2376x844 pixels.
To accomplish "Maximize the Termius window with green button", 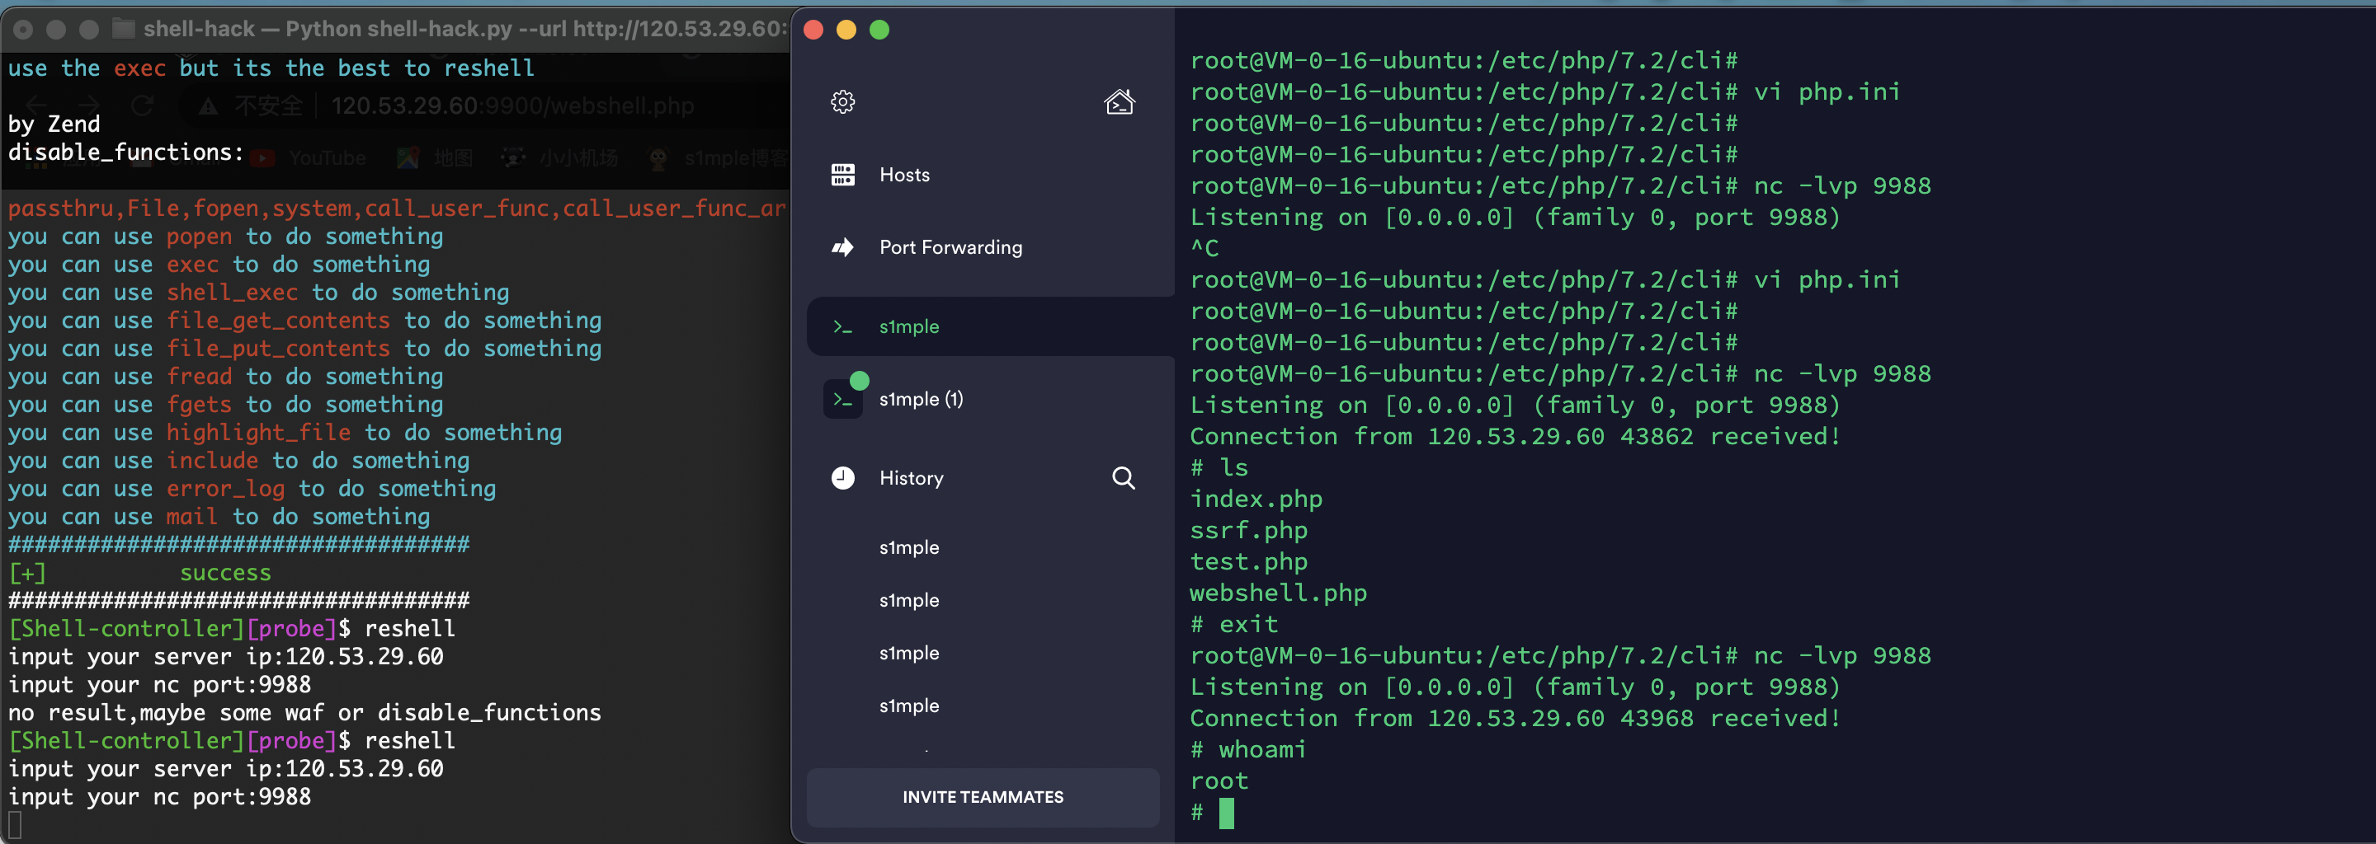I will click(x=880, y=30).
